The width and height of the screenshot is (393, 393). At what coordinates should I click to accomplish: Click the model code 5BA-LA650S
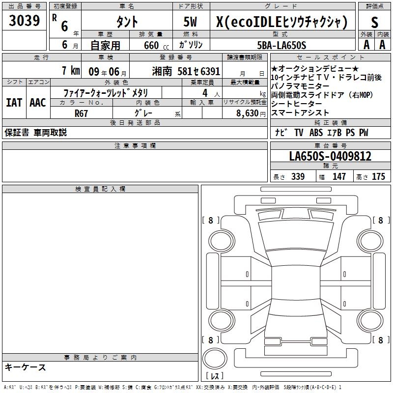(x=281, y=45)
